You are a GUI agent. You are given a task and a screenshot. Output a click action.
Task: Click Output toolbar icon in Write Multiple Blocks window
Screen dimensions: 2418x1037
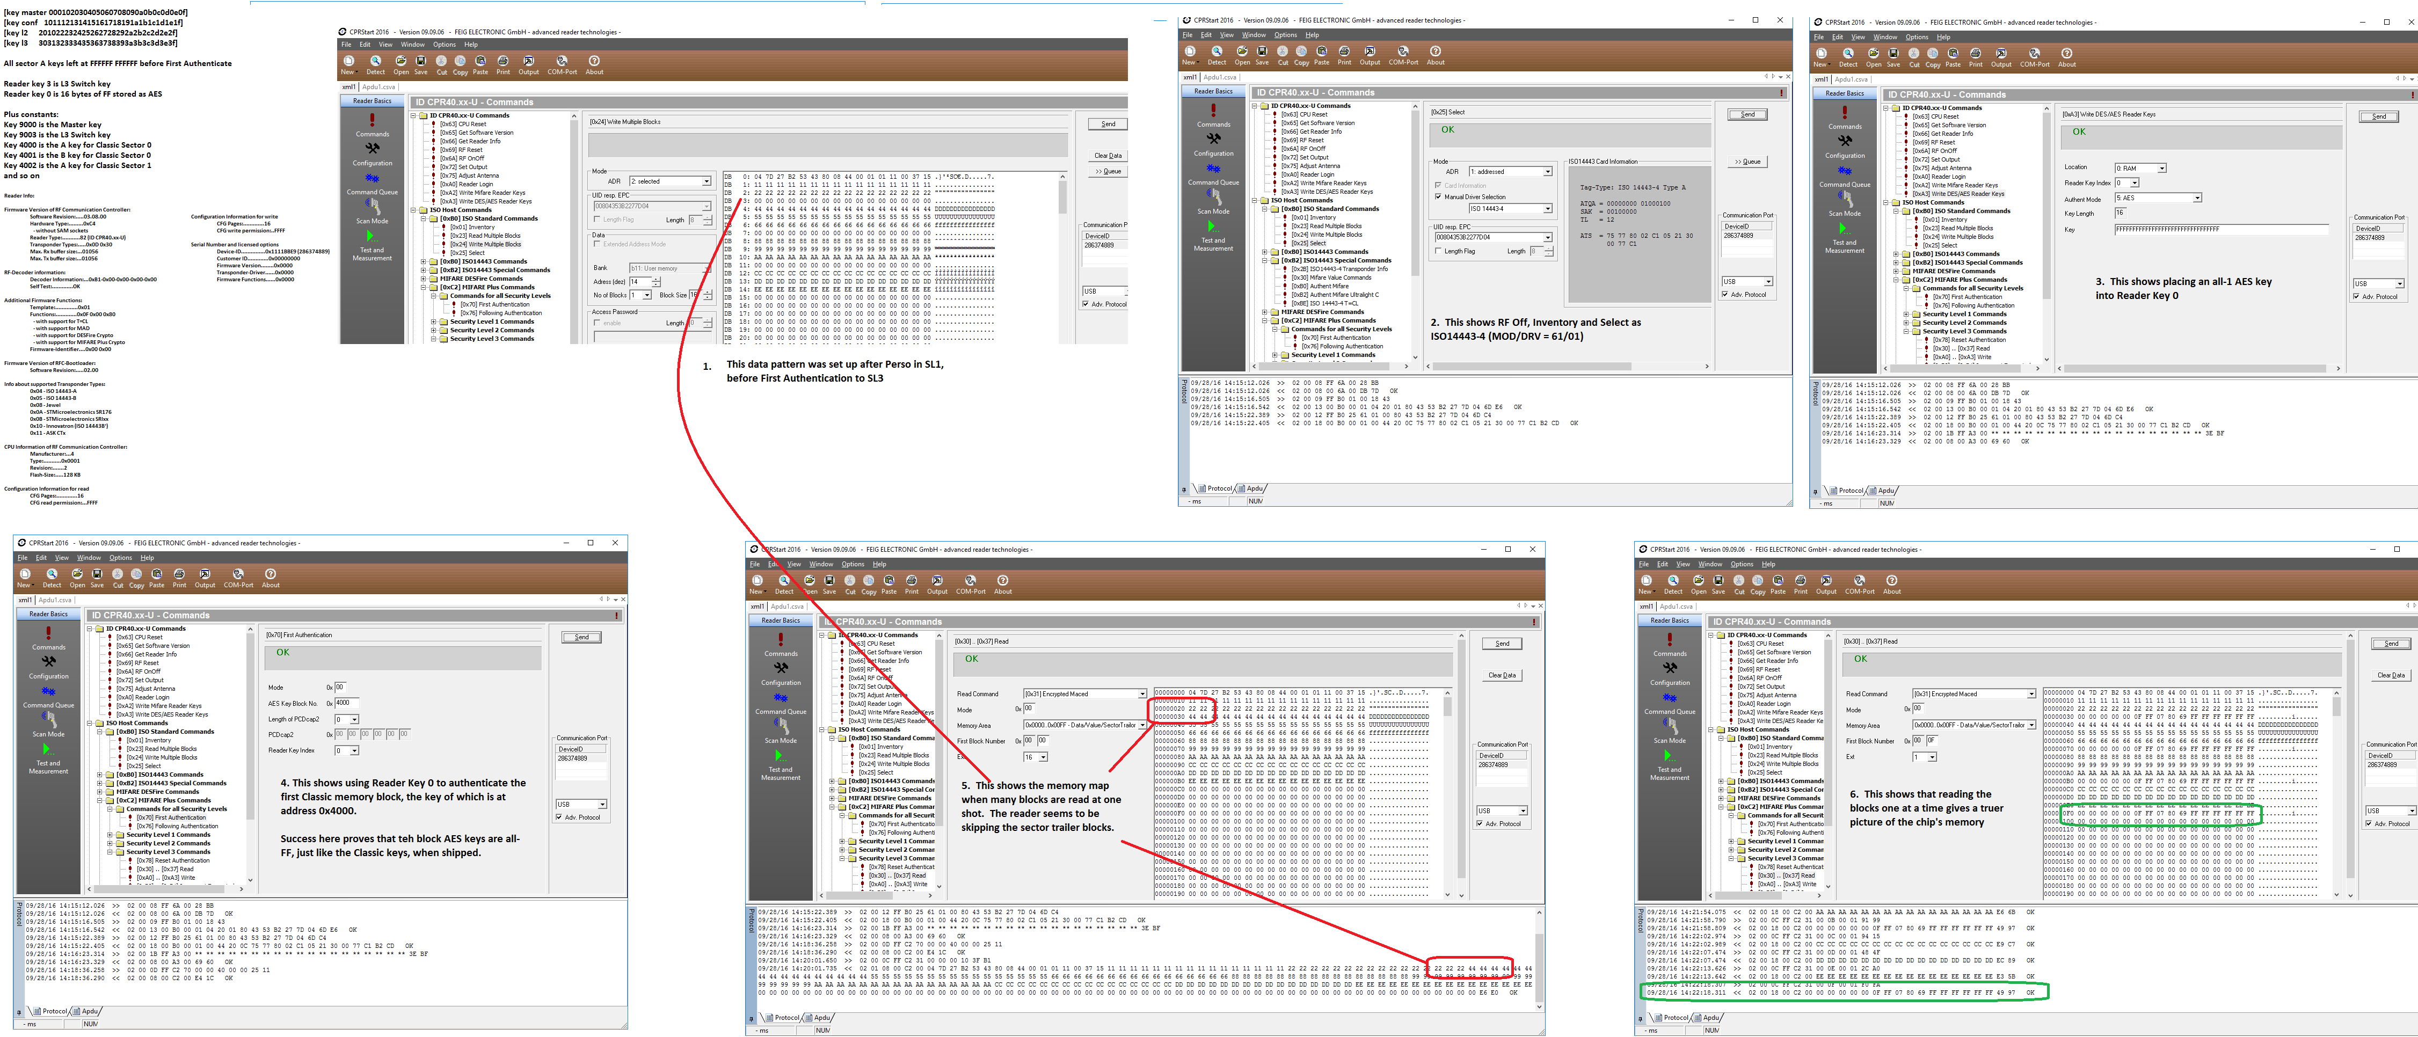click(x=528, y=62)
